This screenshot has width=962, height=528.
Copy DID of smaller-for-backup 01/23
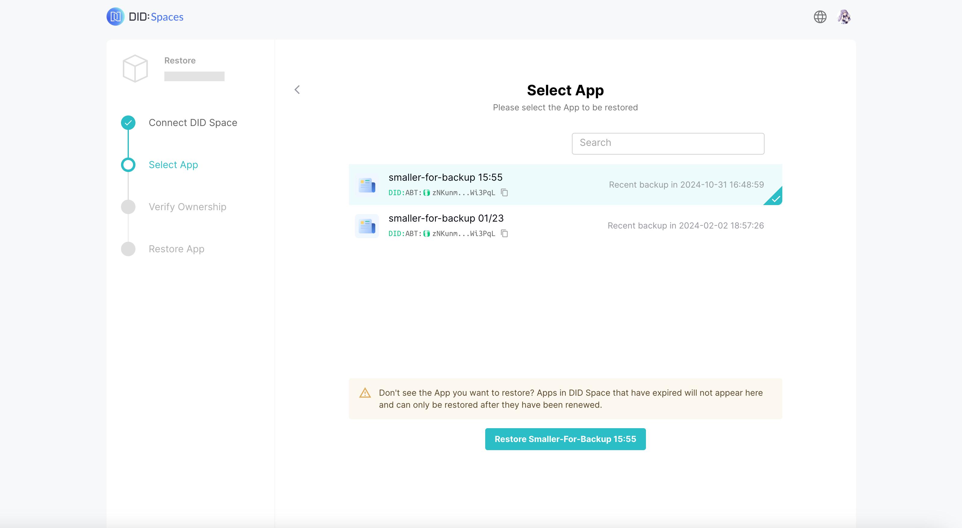point(504,234)
